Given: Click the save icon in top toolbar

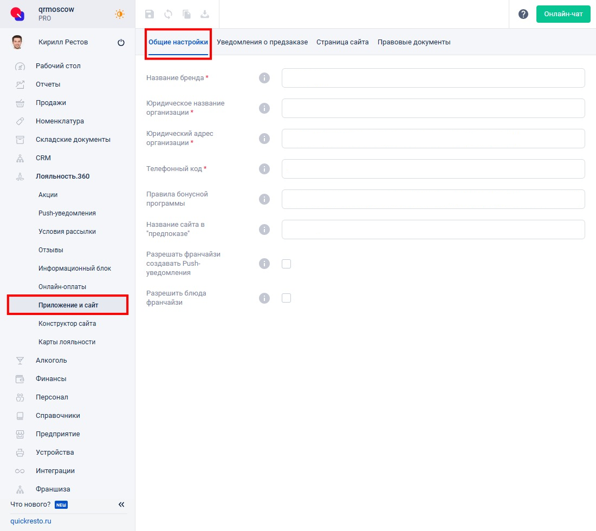Looking at the screenshot, I should [x=149, y=14].
